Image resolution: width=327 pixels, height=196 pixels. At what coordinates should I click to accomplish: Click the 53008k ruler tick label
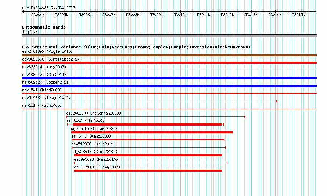coord(133,15)
